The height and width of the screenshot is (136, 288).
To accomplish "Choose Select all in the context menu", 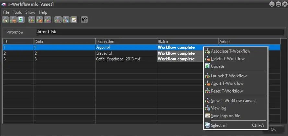I will coord(219,125).
